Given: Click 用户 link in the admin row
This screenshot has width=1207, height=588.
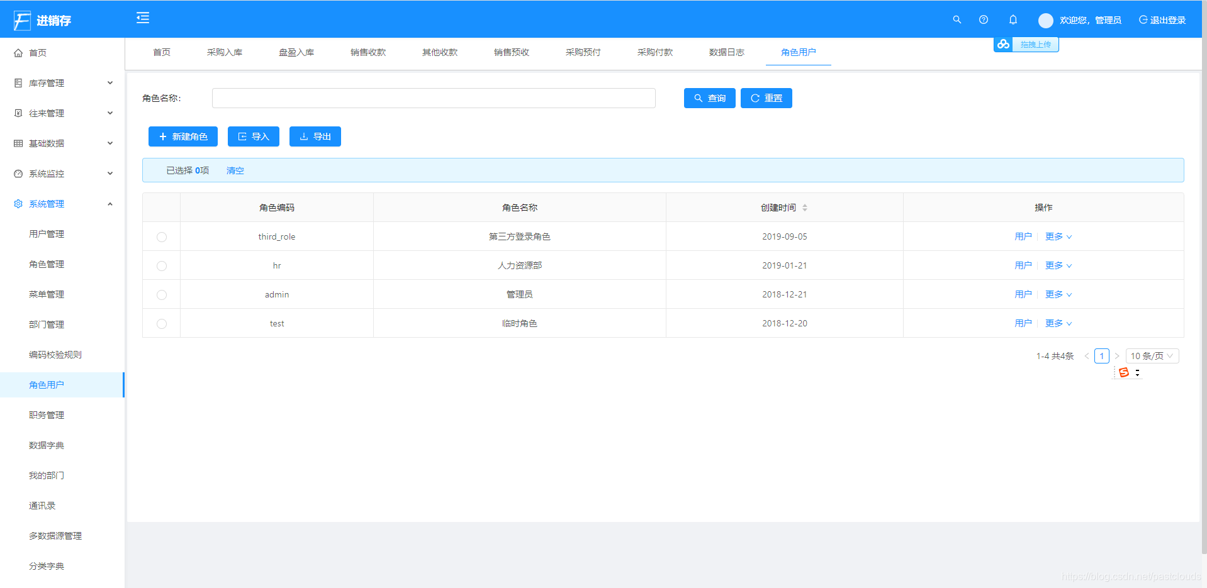Looking at the screenshot, I should tap(1023, 294).
